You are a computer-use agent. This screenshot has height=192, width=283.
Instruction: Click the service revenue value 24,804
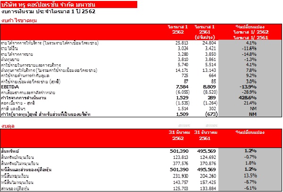point(209,43)
